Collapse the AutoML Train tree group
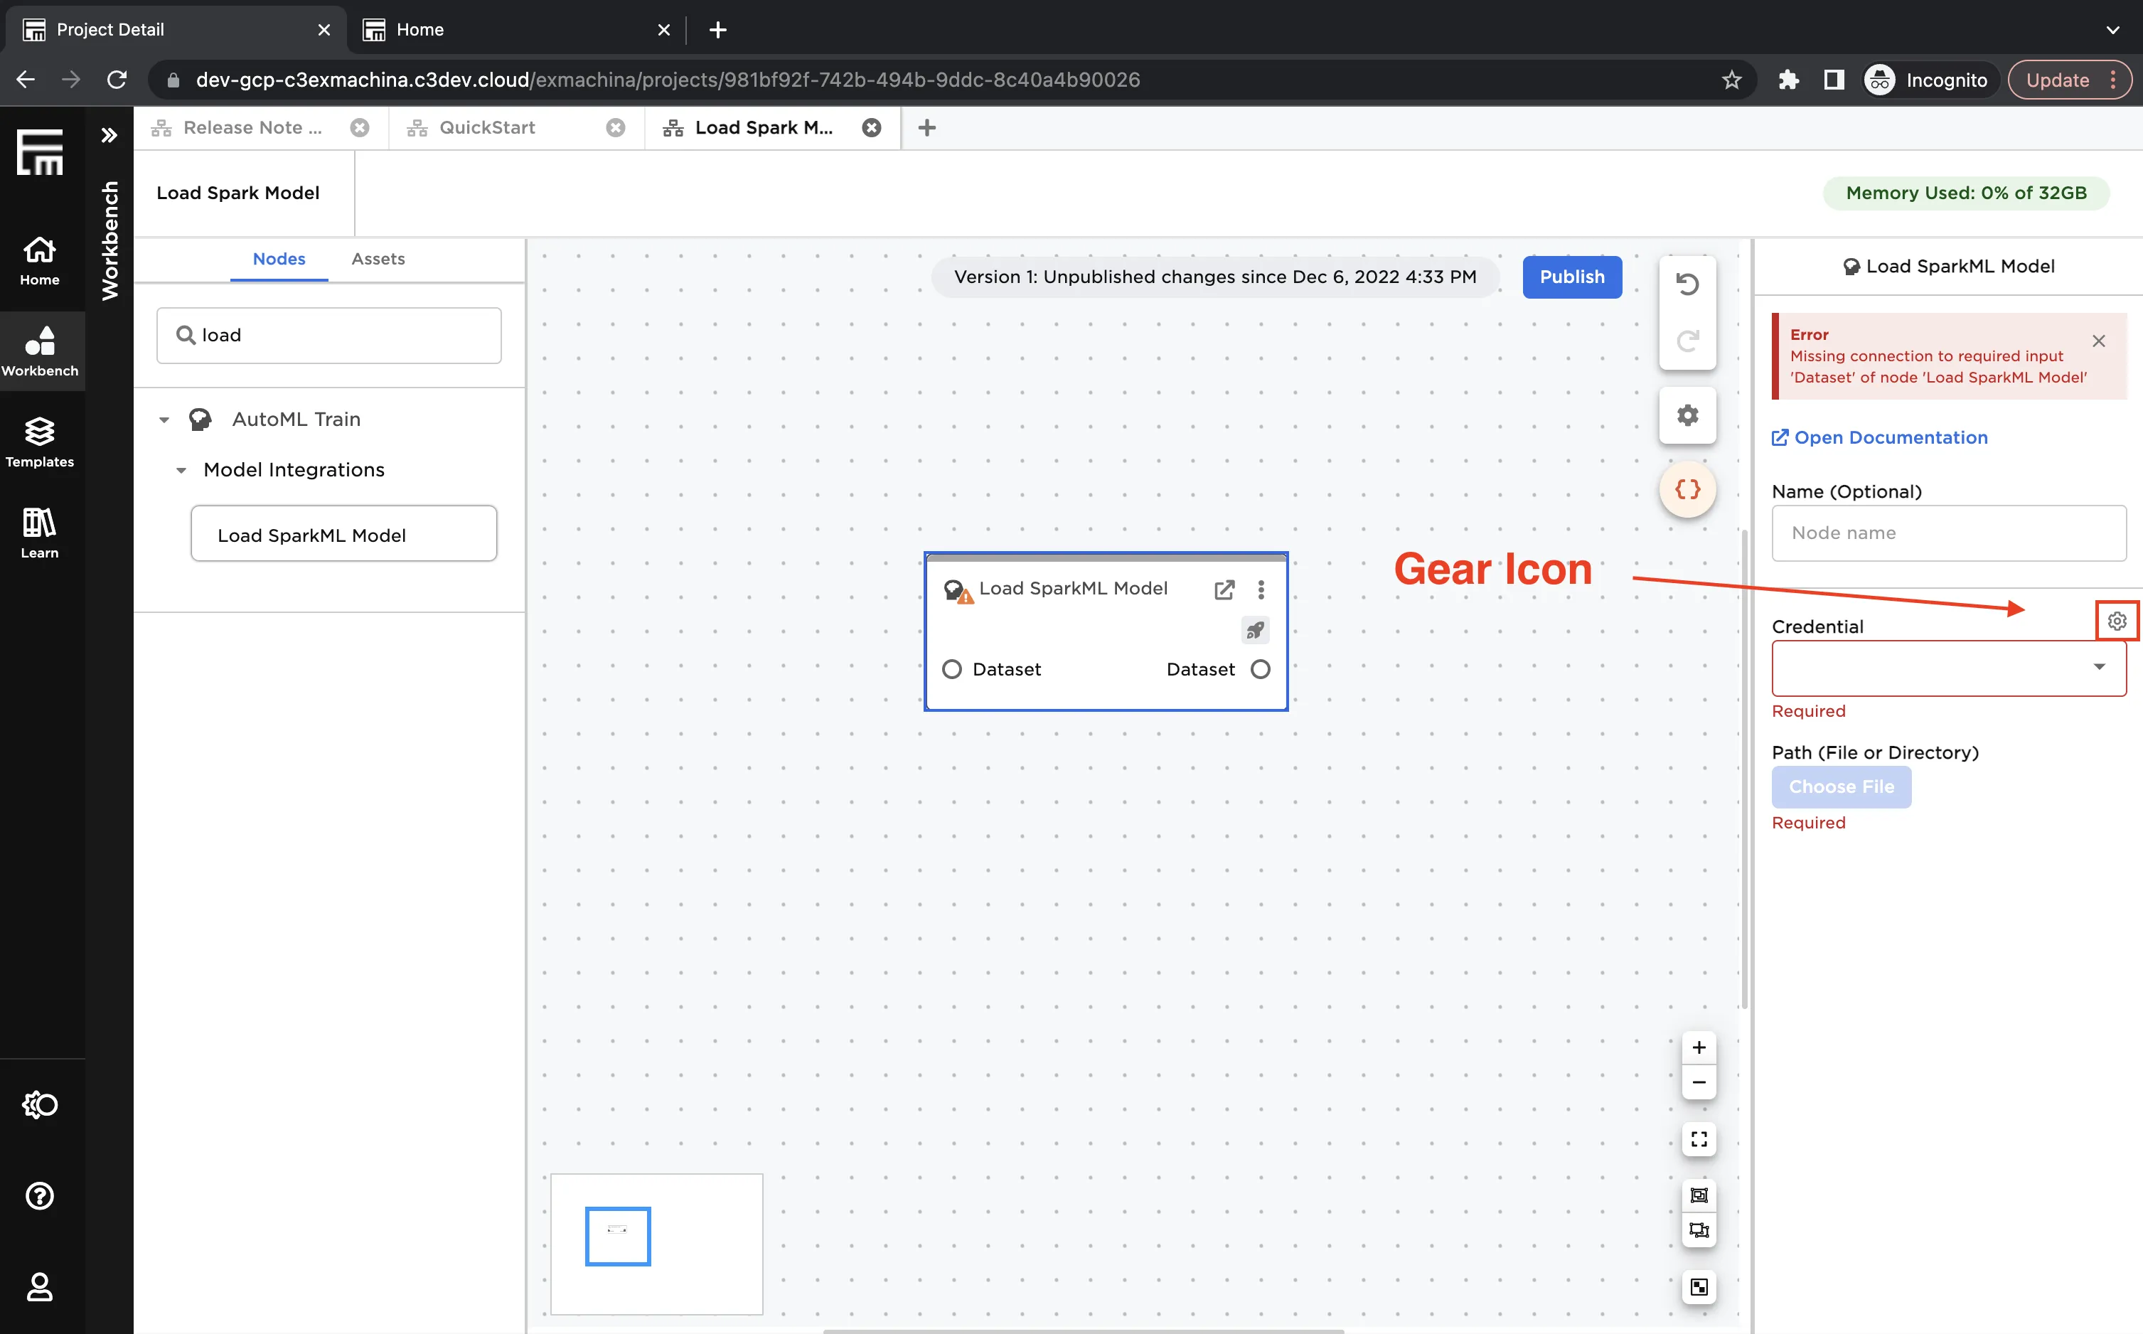 (164, 420)
